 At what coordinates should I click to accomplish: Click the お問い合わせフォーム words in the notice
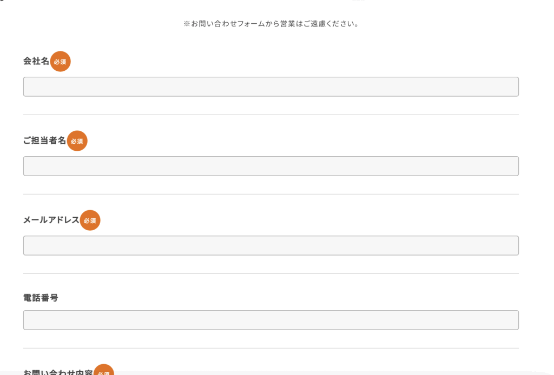(x=220, y=24)
